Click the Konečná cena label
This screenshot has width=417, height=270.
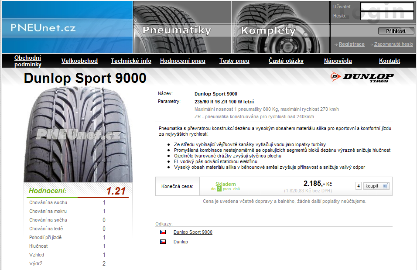point(177,187)
